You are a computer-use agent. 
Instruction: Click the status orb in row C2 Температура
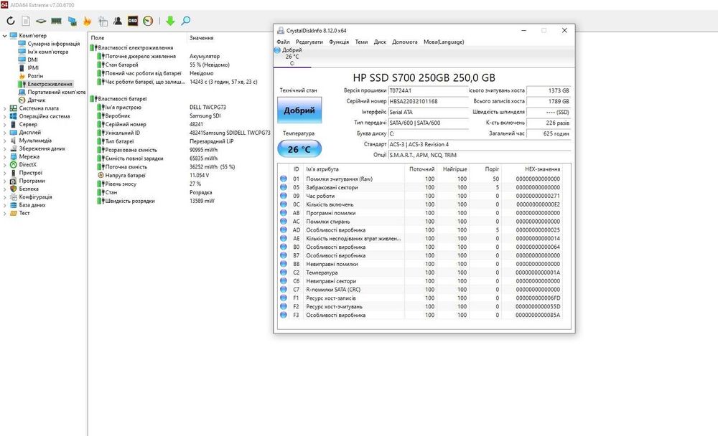284,272
